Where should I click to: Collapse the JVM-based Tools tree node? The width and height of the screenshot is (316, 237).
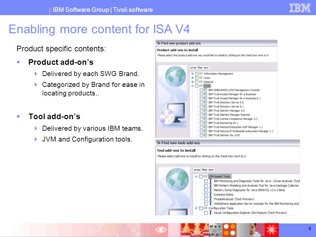(x=196, y=176)
